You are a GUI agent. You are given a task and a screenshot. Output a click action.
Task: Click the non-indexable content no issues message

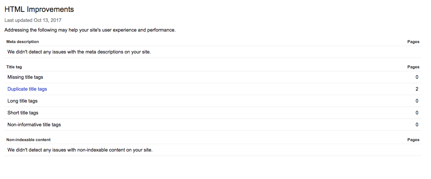point(80,150)
